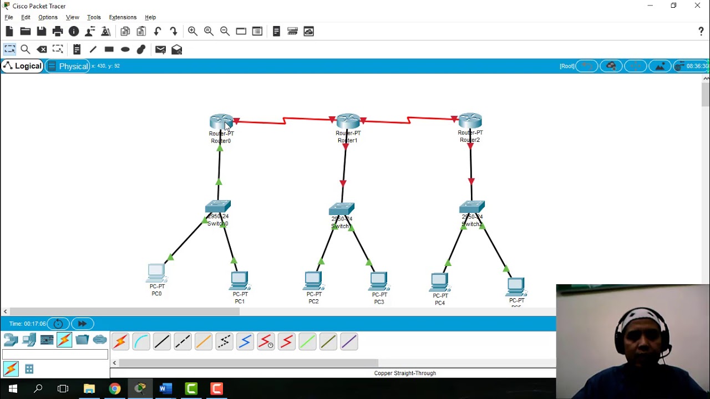710x399 pixels.
Task: Select the Place Note tool
Action: [77, 50]
